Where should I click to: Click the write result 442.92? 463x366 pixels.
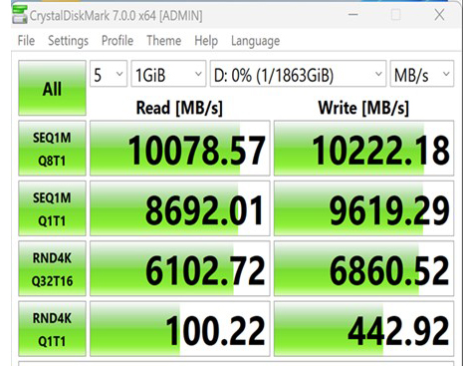coord(363,329)
